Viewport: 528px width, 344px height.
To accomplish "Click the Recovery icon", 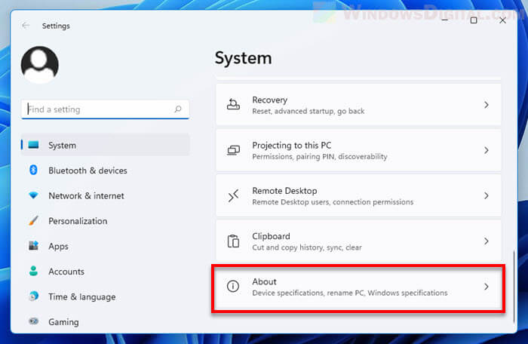I will click(233, 105).
